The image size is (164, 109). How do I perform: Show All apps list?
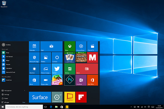[5, 102]
